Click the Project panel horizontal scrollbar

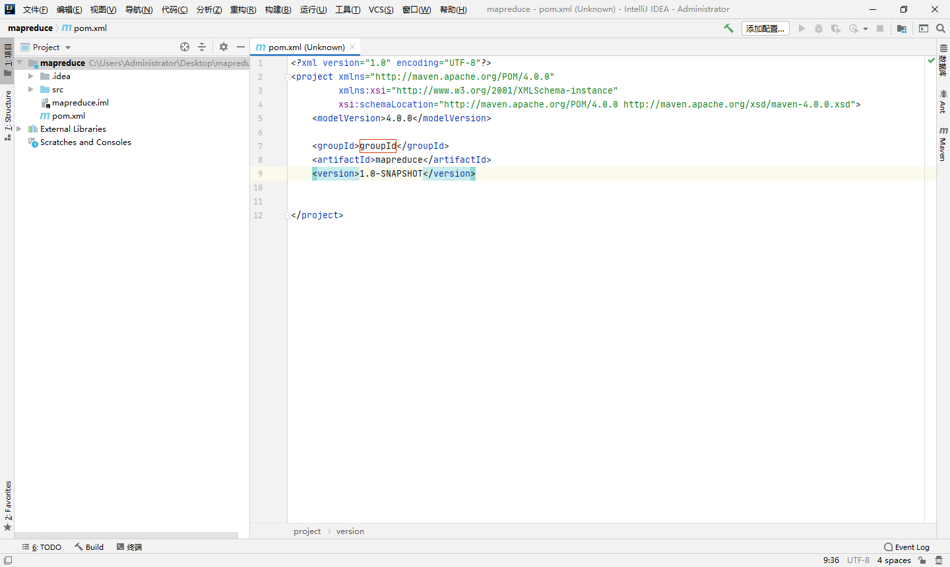pos(126,535)
